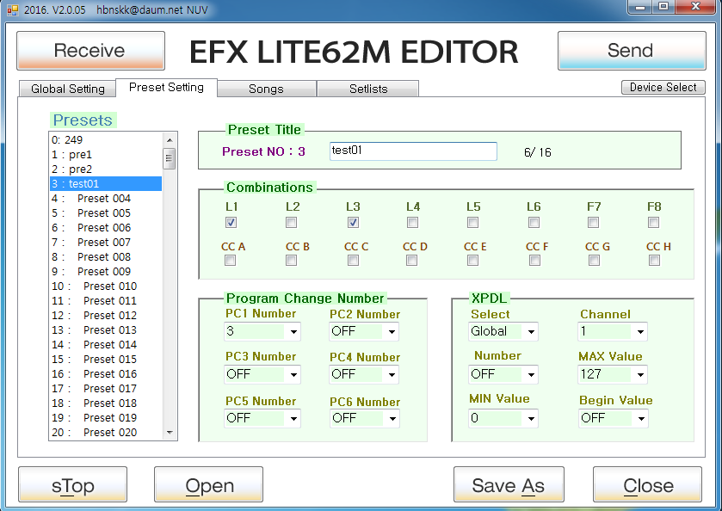Tick the F8 checkbox

click(653, 223)
